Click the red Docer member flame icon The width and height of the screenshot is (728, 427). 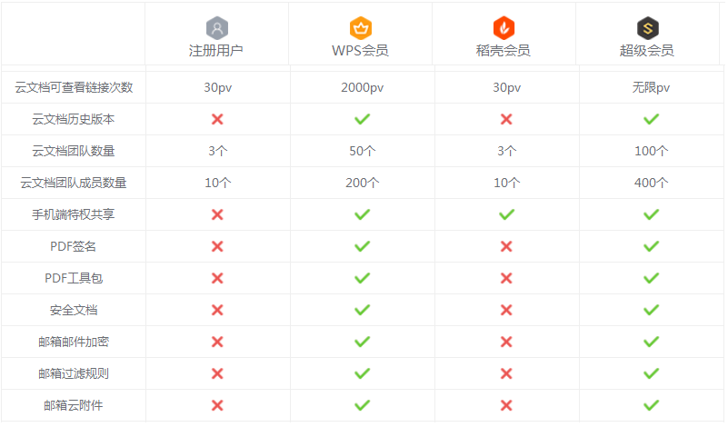(x=504, y=27)
